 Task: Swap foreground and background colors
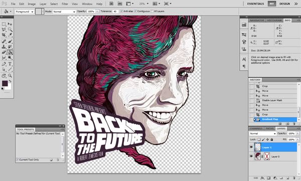pos(10,81)
